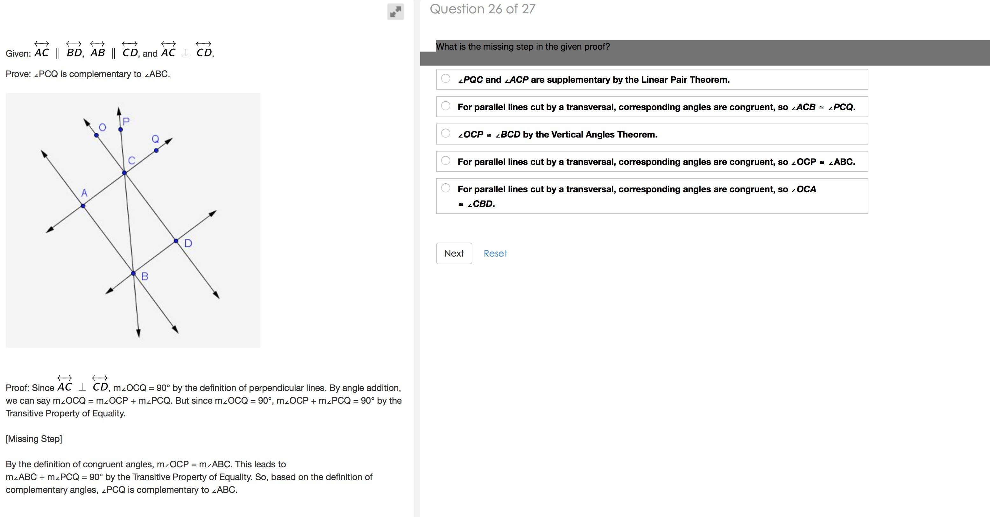Click the Question 26 of 27 heading
990x517 pixels.
tap(482, 9)
